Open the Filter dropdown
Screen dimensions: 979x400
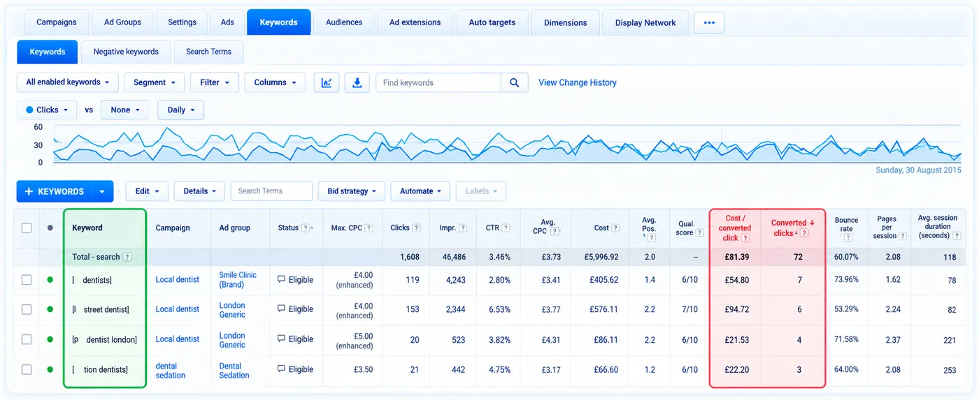215,82
